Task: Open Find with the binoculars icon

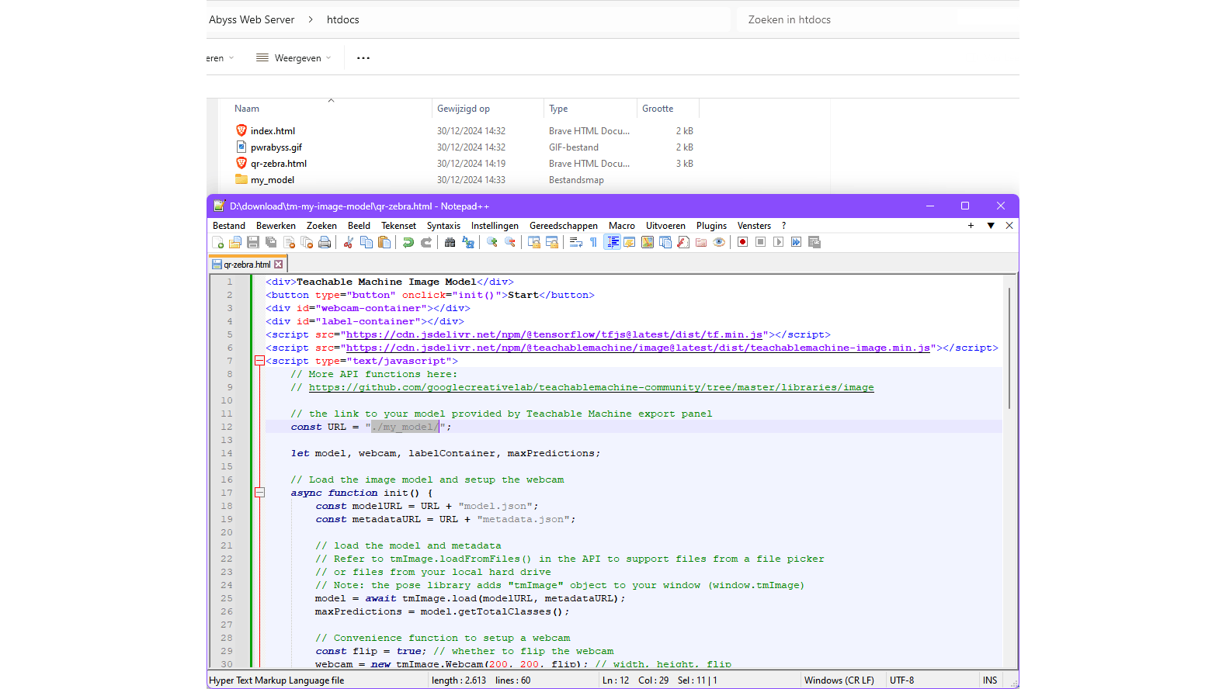Action: pyautogui.click(x=450, y=243)
